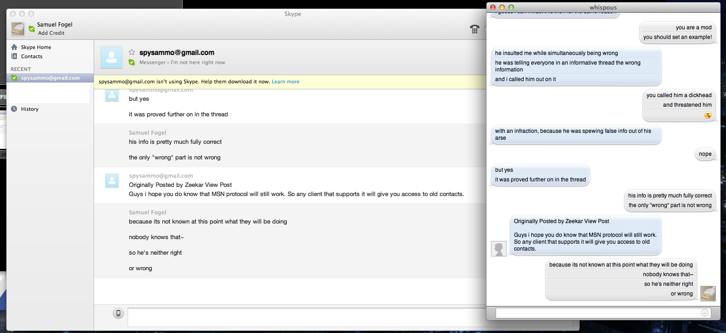
Task: Click "nobody knows that~" in the Skype chat
Action: pos(156,237)
